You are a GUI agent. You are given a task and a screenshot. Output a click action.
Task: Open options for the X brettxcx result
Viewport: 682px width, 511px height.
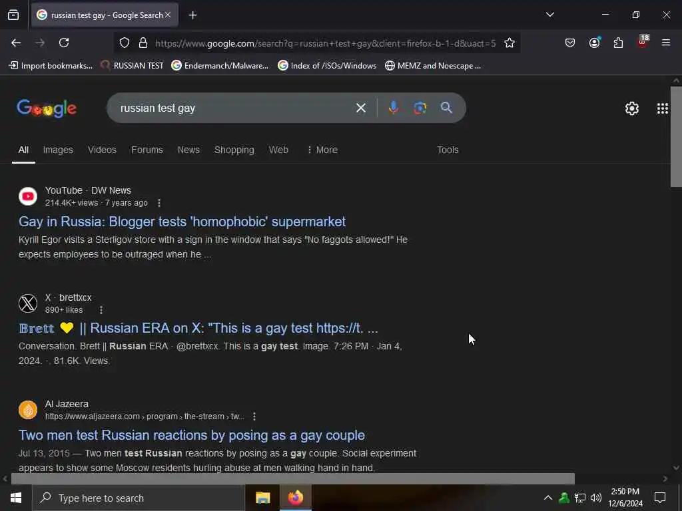click(x=101, y=310)
